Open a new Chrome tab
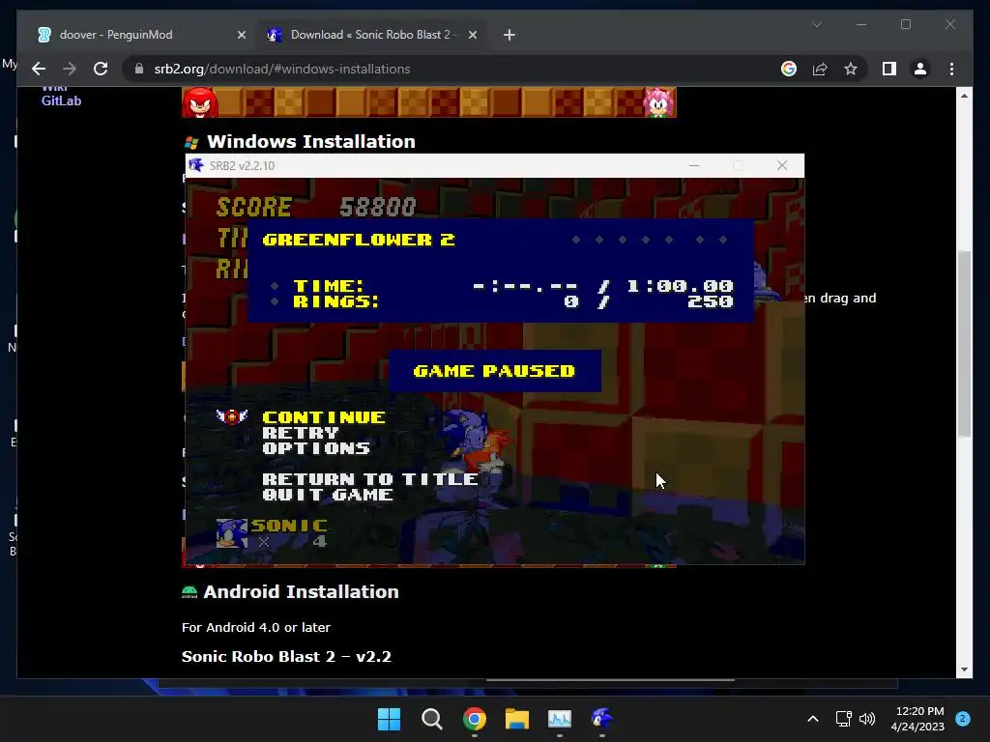Image resolution: width=990 pixels, height=742 pixels. click(509, 36)
